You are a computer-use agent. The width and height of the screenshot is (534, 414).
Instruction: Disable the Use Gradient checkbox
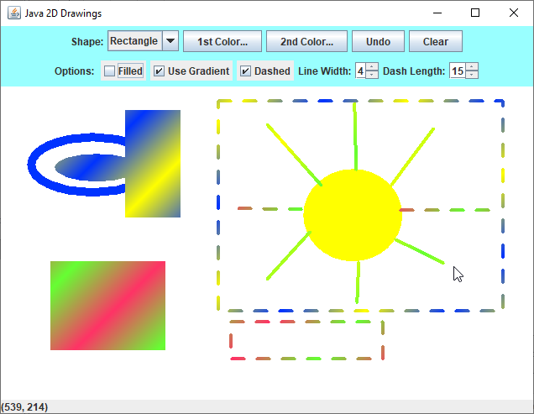[x=159, y=71]
